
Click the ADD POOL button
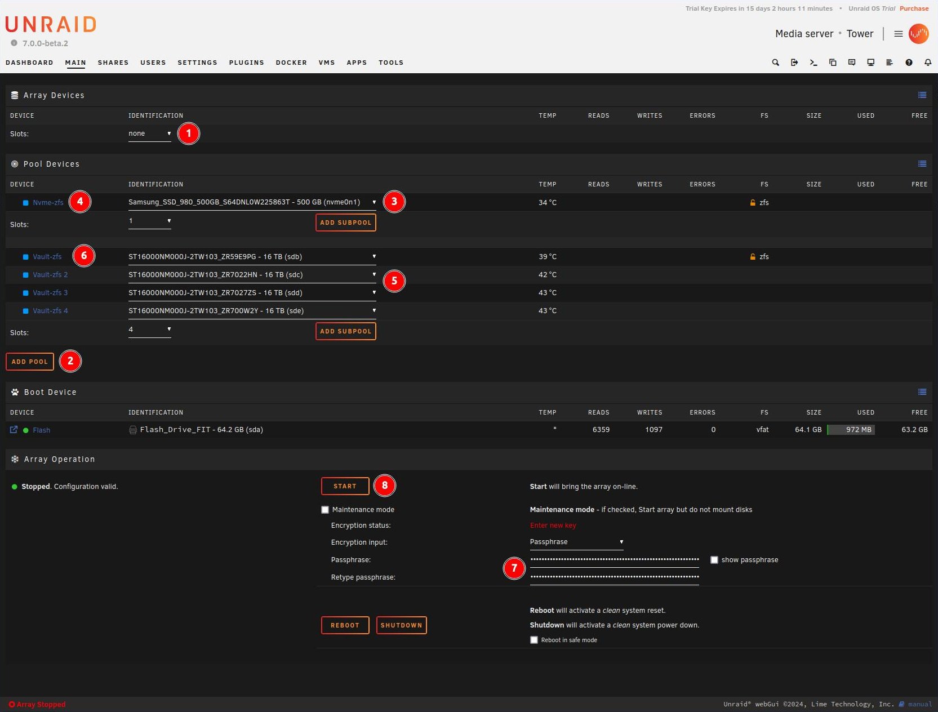[30, 362]
